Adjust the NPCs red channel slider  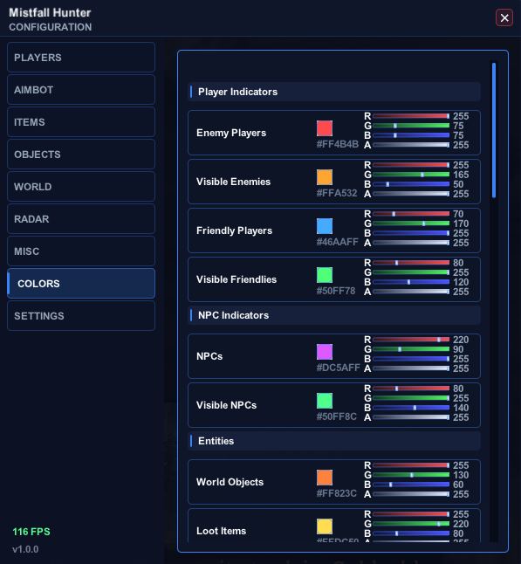(x=411, y=340)
